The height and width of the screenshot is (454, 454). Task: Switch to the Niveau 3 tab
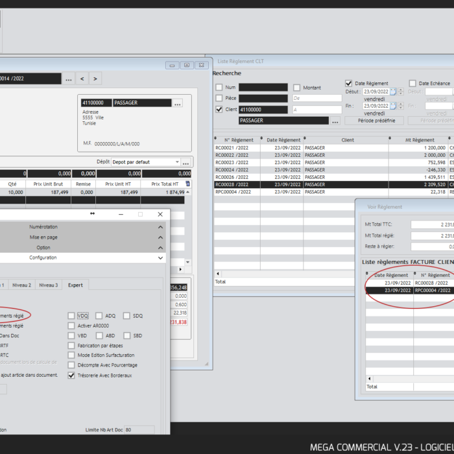click(49, 285)
